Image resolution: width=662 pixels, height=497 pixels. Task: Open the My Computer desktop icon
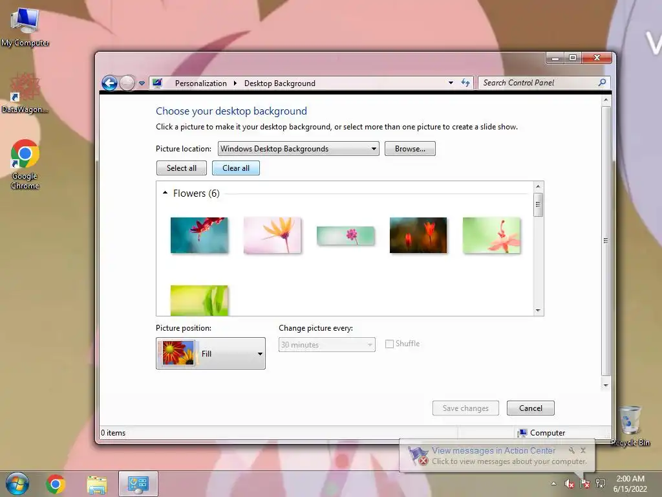point(25,26)
